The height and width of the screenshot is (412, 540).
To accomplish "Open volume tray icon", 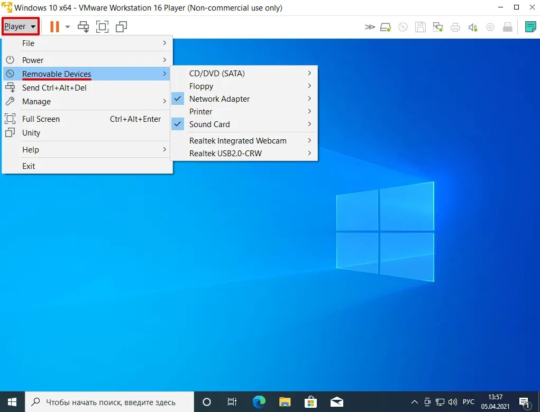I will (x=453, y=402).
